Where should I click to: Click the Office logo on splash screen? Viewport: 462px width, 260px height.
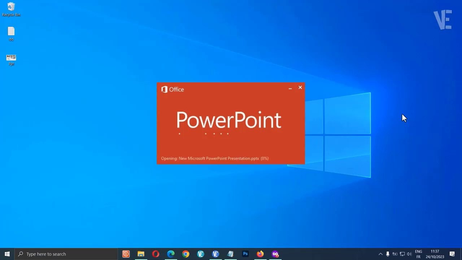[x=173, y=90]
